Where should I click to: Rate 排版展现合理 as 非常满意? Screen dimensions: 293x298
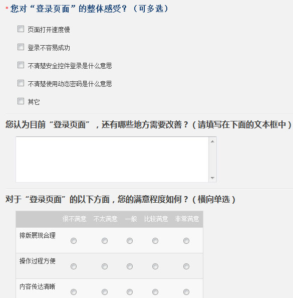point(186,241)
